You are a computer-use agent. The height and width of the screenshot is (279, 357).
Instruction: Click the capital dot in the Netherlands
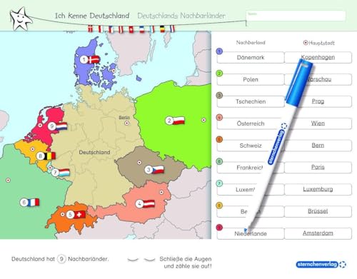point(40,125)
